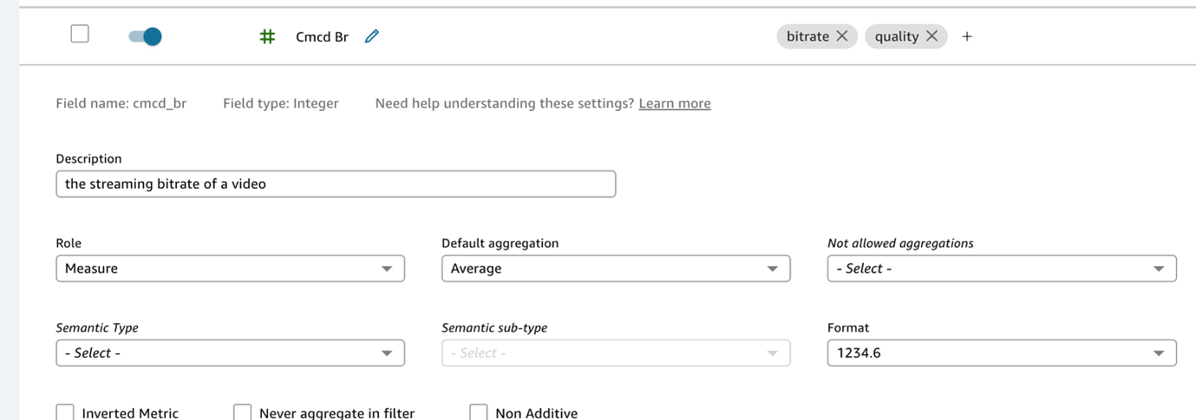Click the Cmcd Br field name

click(x=322, y=36)
